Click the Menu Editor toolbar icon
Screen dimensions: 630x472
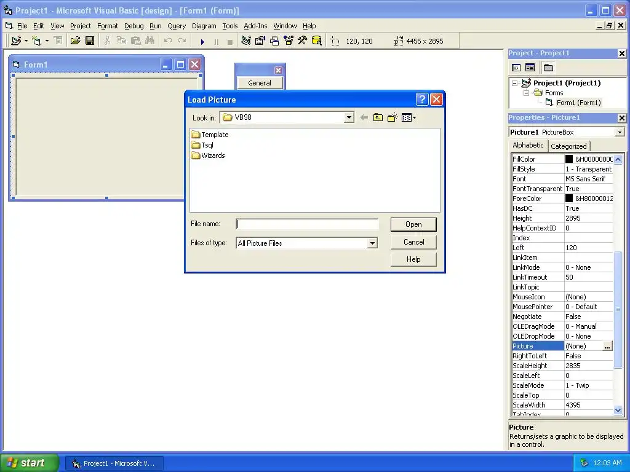(x=58, y=41)
